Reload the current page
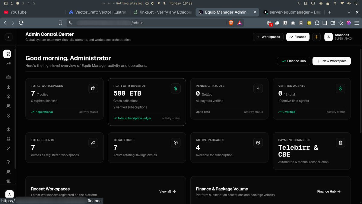Viewport: 362px width, 204px height. [21, 23]
